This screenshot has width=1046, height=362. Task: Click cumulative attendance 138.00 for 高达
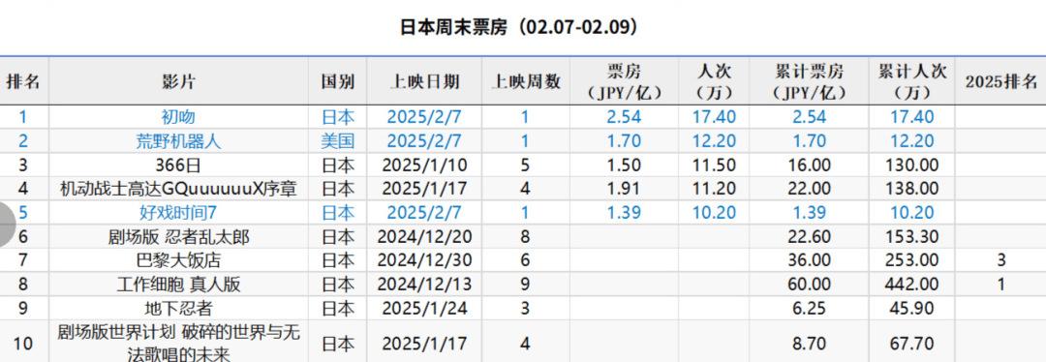tap(912, 189)
